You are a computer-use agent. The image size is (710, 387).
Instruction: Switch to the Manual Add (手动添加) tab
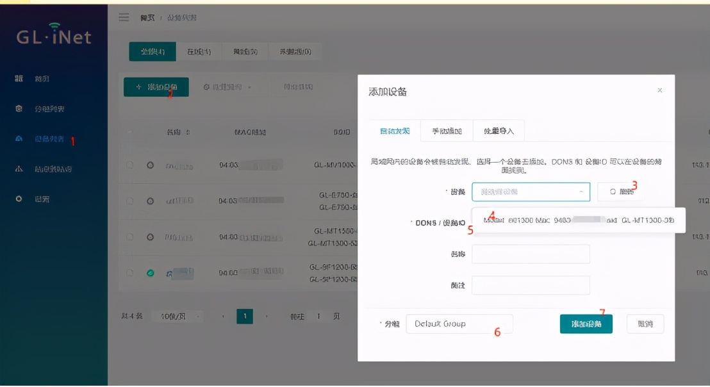point(446,130)
